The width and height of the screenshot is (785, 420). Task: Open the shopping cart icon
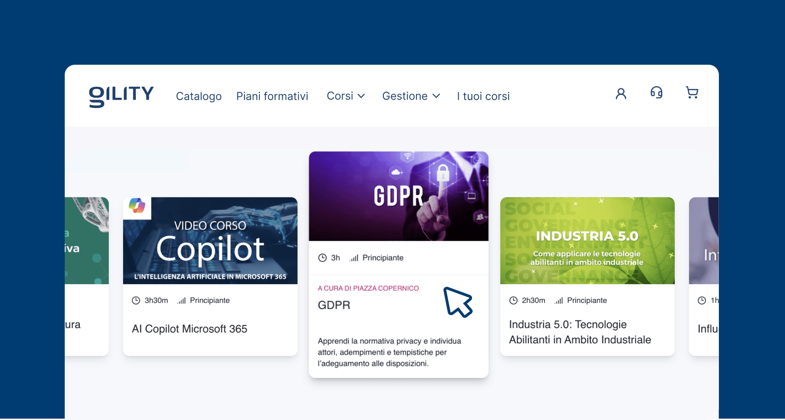692,93
